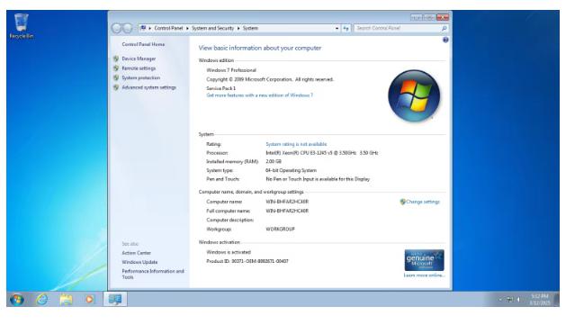This screenshot has width=566, height=325.
Task: Click the Windows logo image
Action: pyautogui.click(x=414, y=95)
